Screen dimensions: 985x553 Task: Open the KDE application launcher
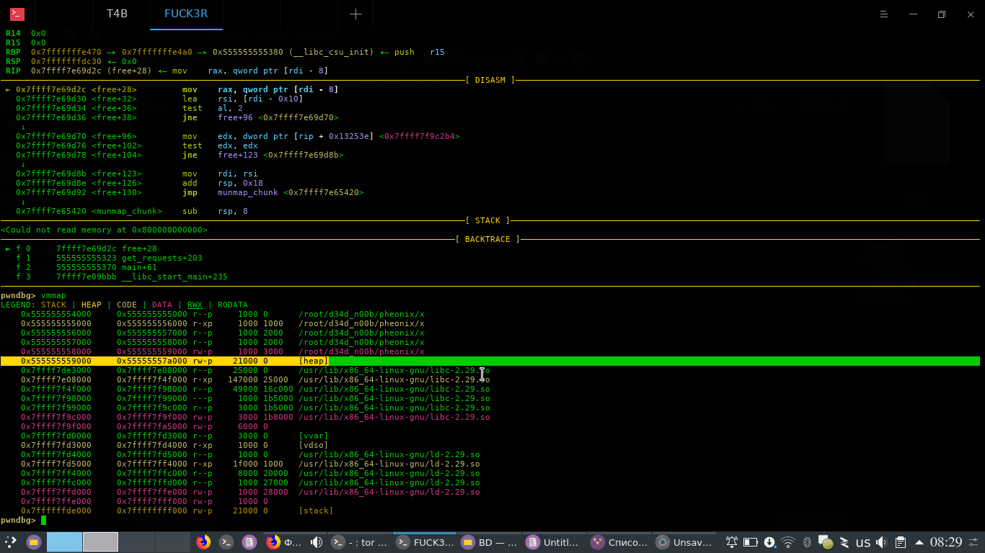[12, 541]
